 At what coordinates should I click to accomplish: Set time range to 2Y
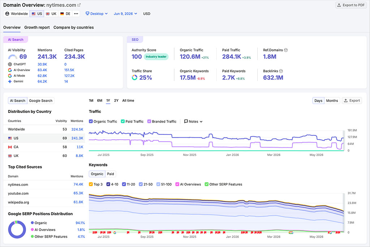116,101
